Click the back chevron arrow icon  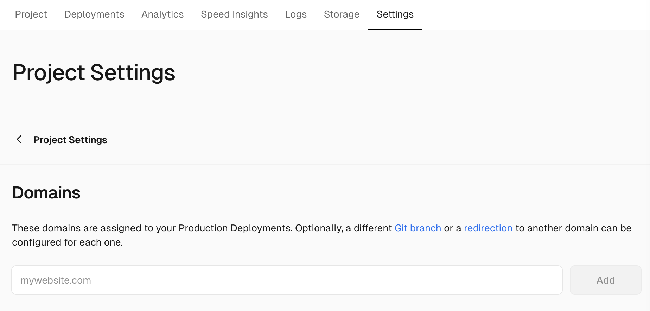pos(19,140)
